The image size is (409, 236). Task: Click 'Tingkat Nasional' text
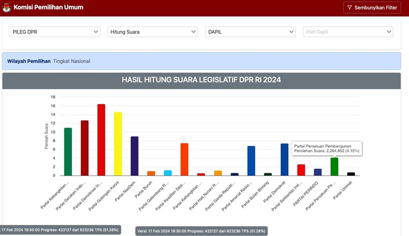[x=72, y=61]
